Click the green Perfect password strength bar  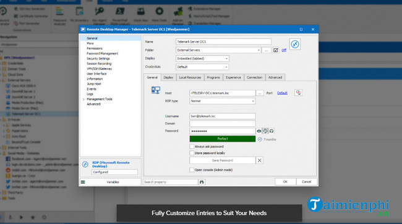[223, 139]
